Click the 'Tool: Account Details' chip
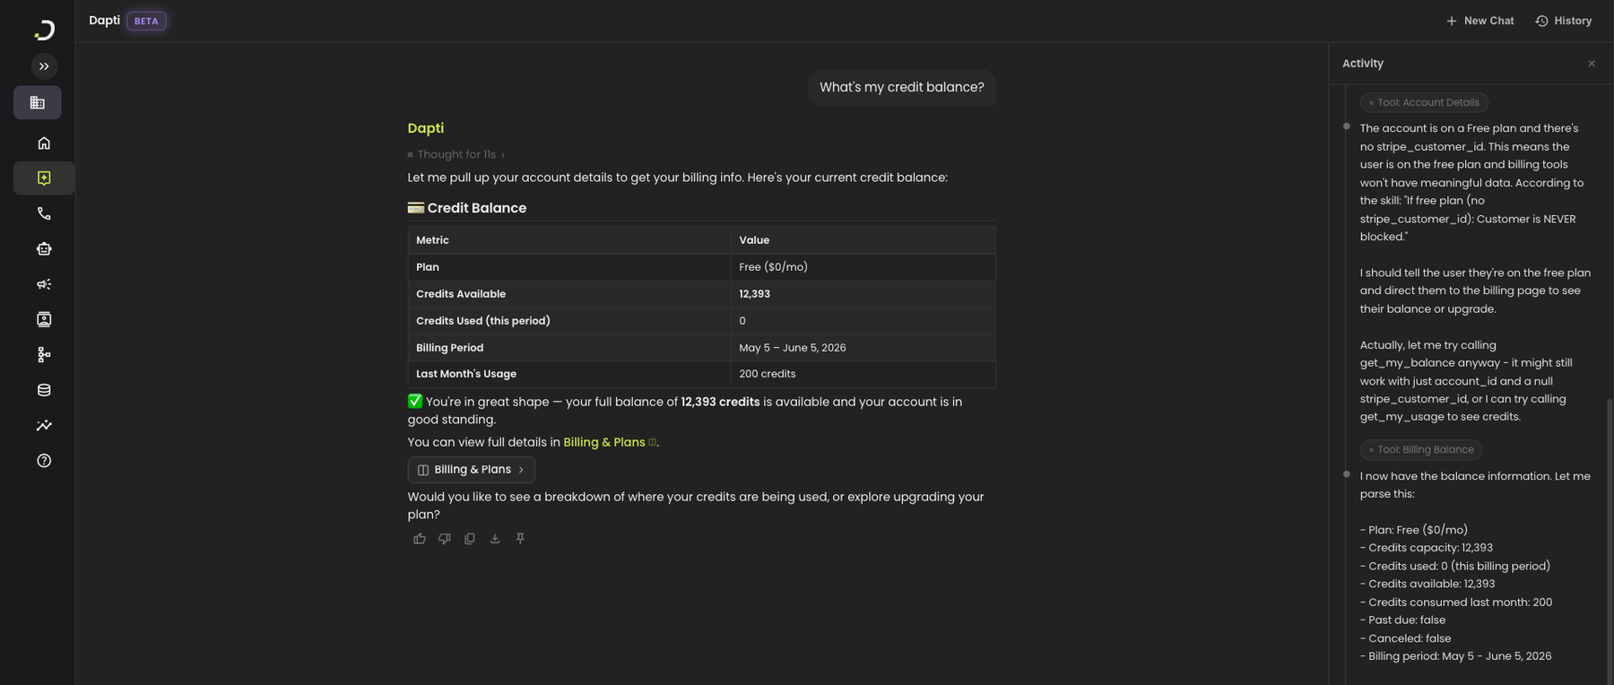Viewport: 1614px width, 685px height. click(x=1424, y=102)
